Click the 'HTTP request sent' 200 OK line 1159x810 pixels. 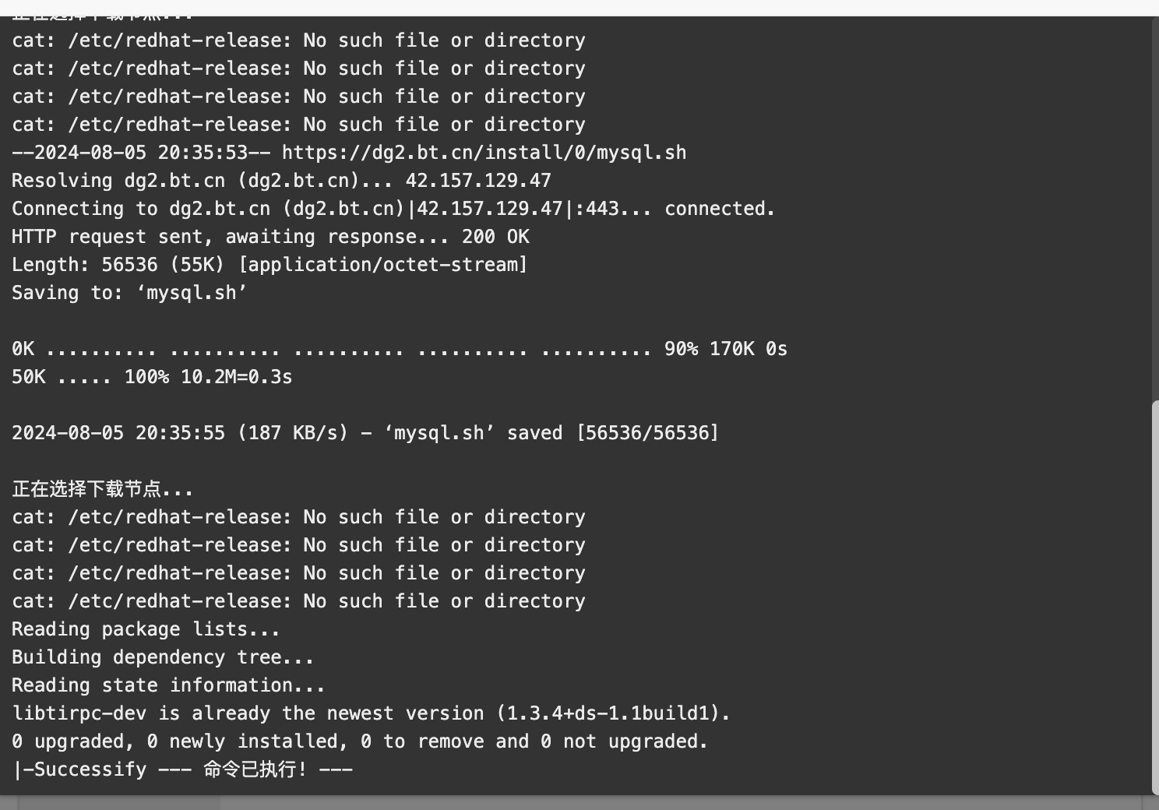(270, 237)
